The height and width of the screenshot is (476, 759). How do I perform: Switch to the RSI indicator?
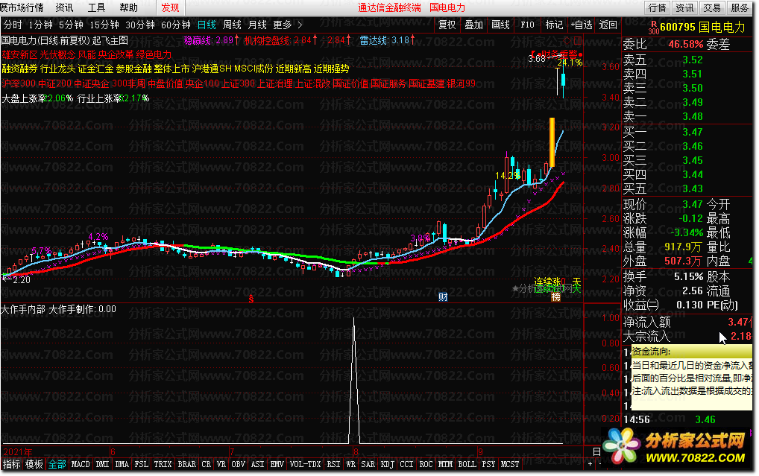click(x=333, y=464)
